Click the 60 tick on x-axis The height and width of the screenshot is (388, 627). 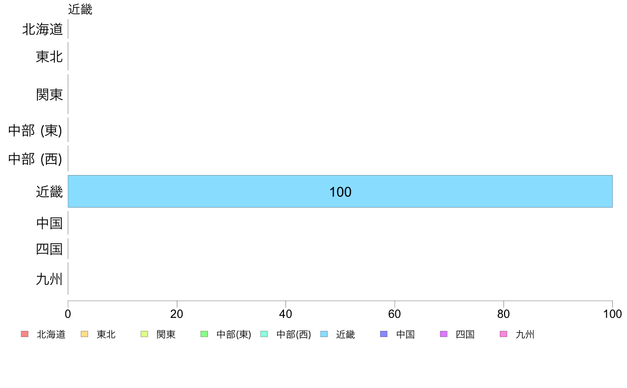(394, 314)
